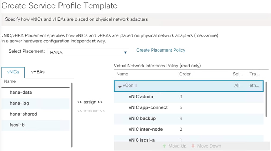The image size is (271, 151).
Task: Select the vNIC iscsi-a row
Action: [x=142, y=140]
